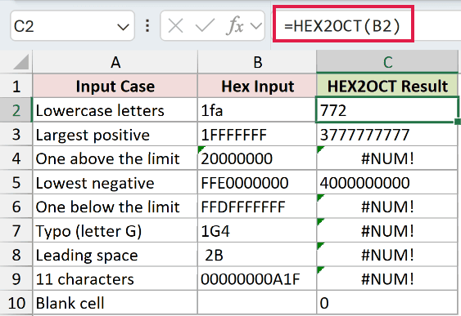The height and width of the screenshot is (316, 461).
Task: Click cell 'Lowest negative'
Action: [x=115, y=182]
